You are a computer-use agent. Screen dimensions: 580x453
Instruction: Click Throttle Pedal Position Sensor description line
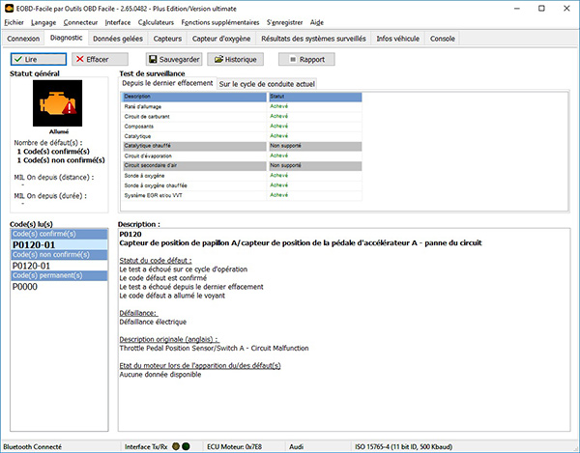(x=214, y=348)
